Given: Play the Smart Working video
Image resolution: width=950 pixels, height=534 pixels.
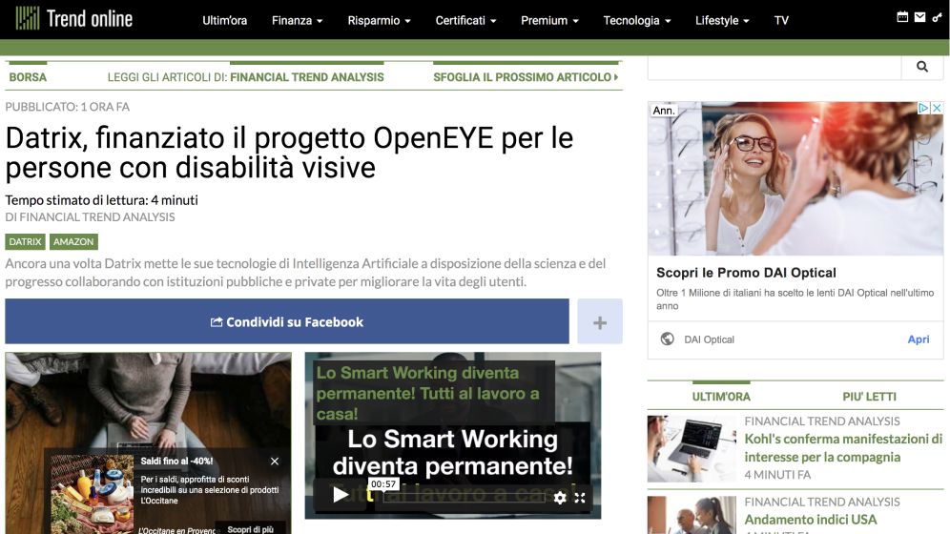Looking at the screenshot, I should (x=341, y=495).
